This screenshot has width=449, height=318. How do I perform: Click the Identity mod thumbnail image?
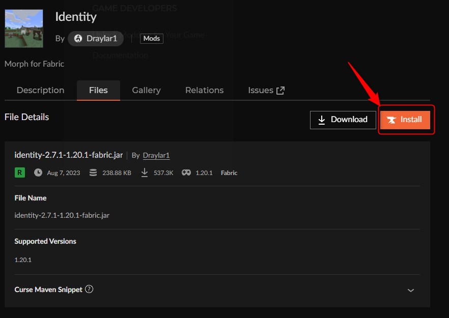(24, 28)
